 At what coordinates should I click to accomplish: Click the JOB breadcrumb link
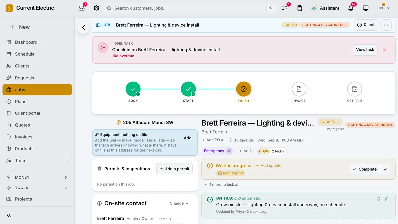point(103,25)
